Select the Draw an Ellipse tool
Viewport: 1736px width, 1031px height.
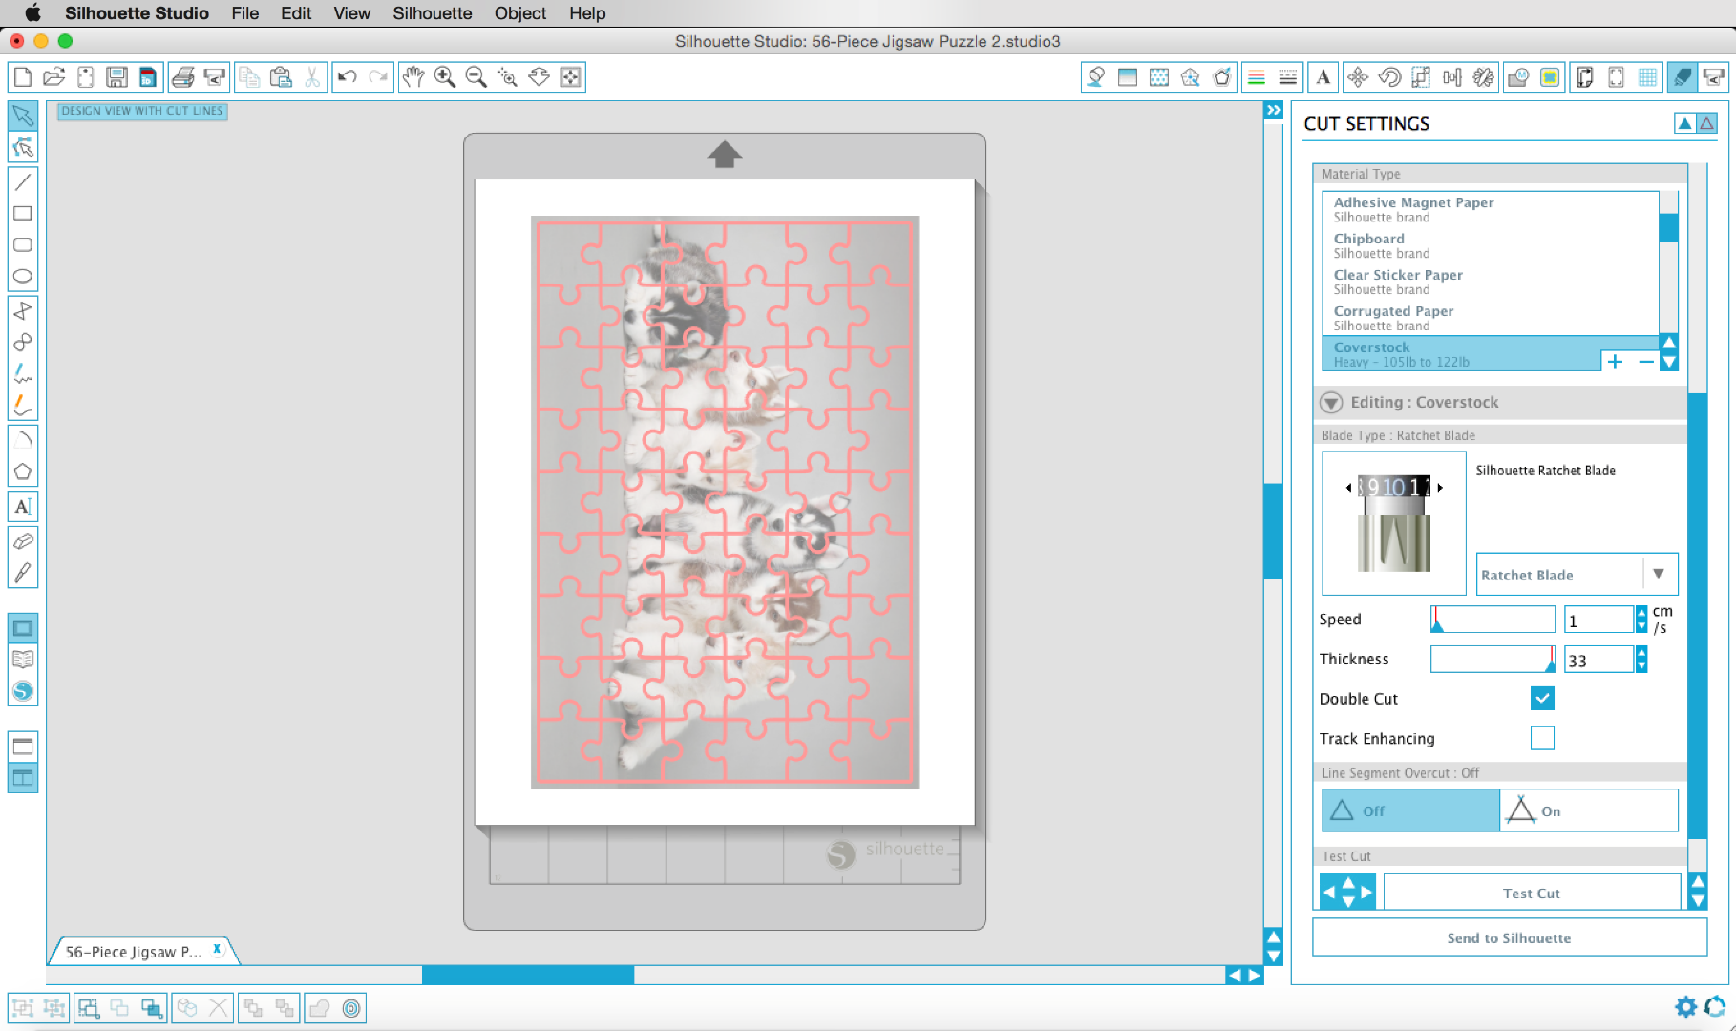click(x=23, y=277)
